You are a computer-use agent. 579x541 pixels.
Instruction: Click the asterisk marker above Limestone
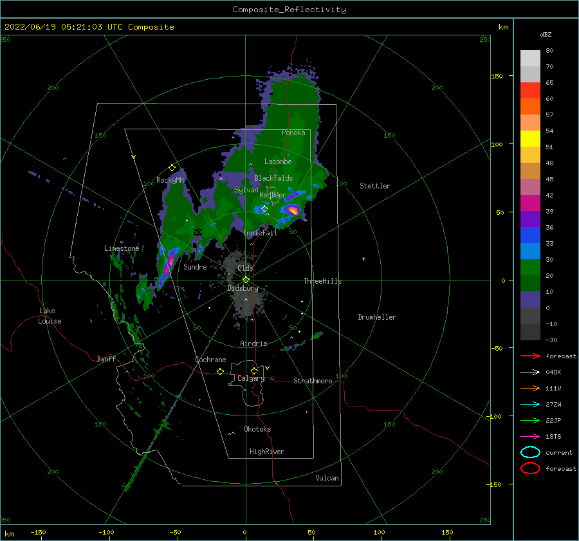[x=122, y=243]
